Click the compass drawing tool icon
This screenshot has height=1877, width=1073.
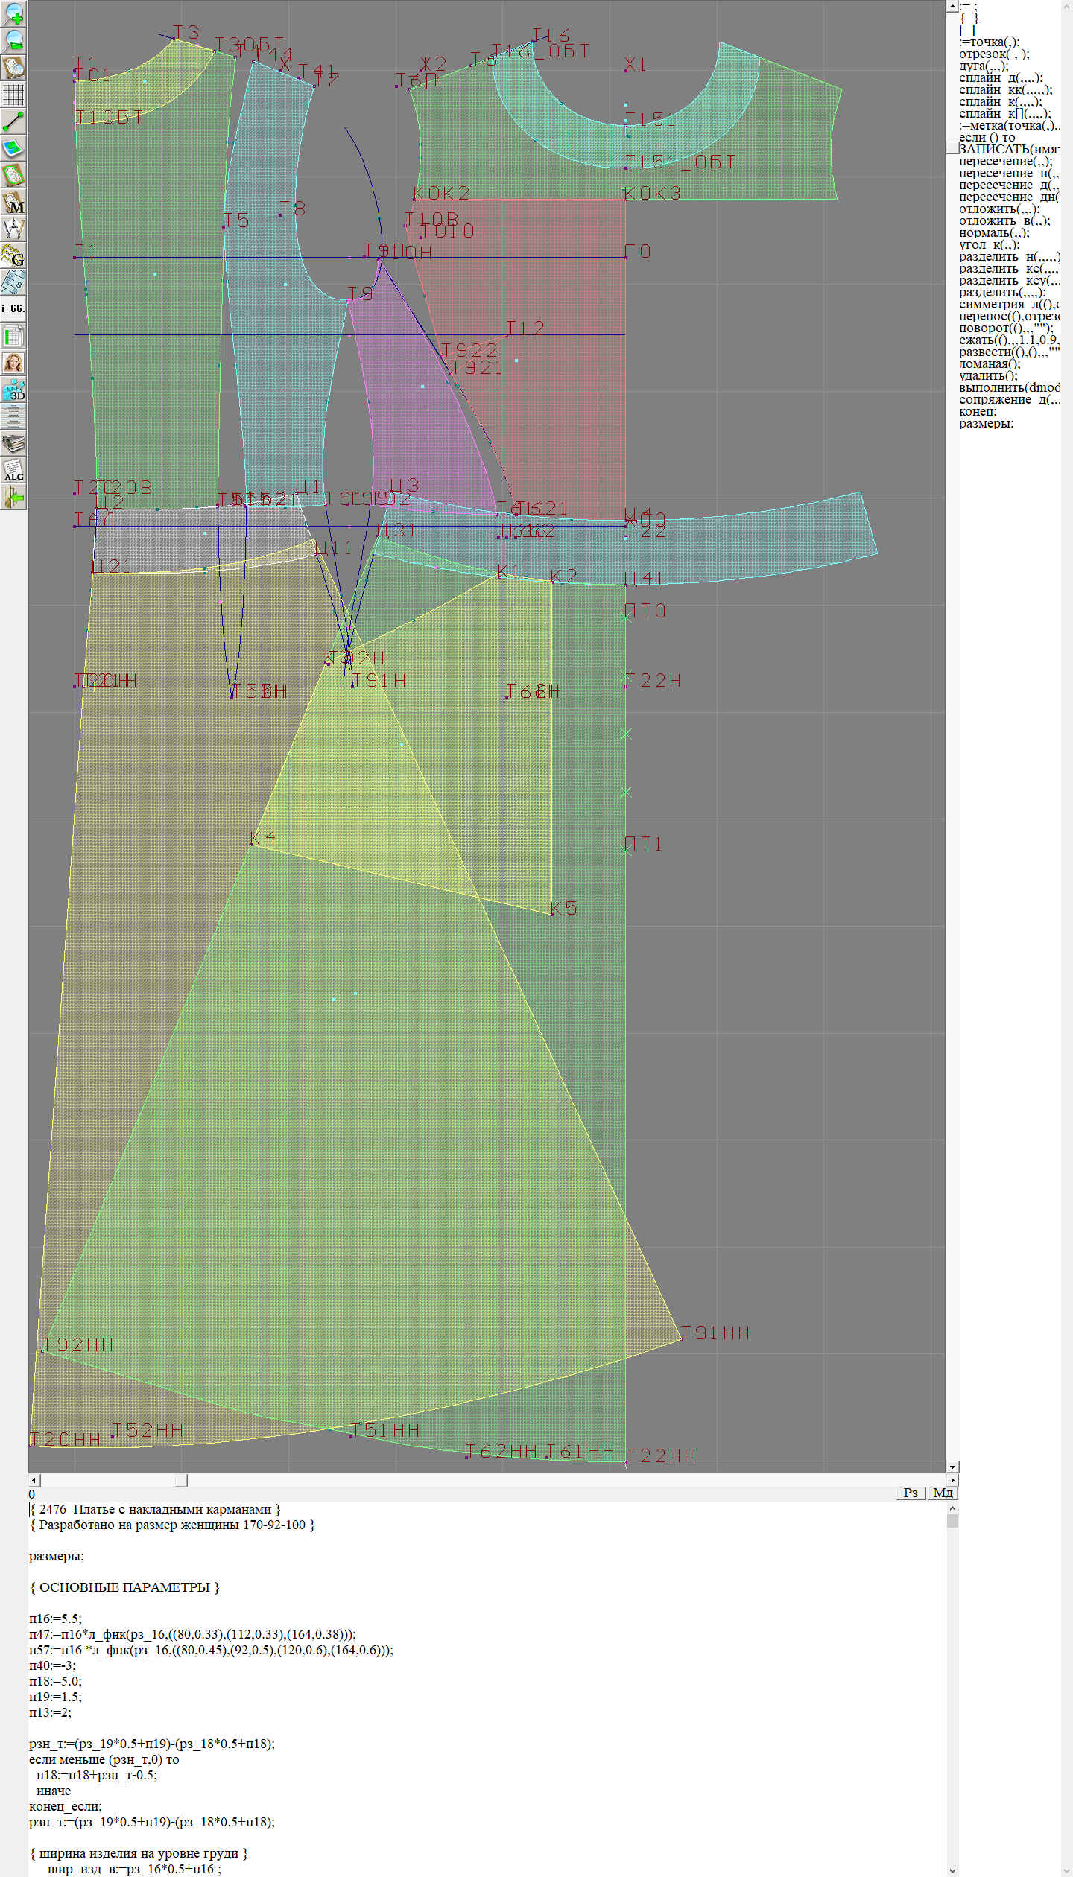(13, 229)
